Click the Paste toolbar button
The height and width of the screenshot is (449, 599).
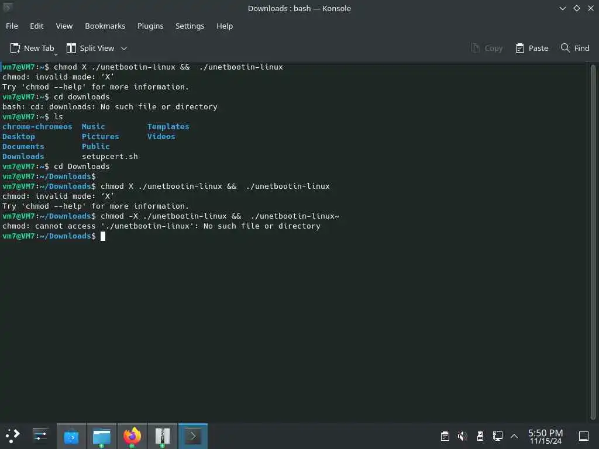[x=532, y=48]
